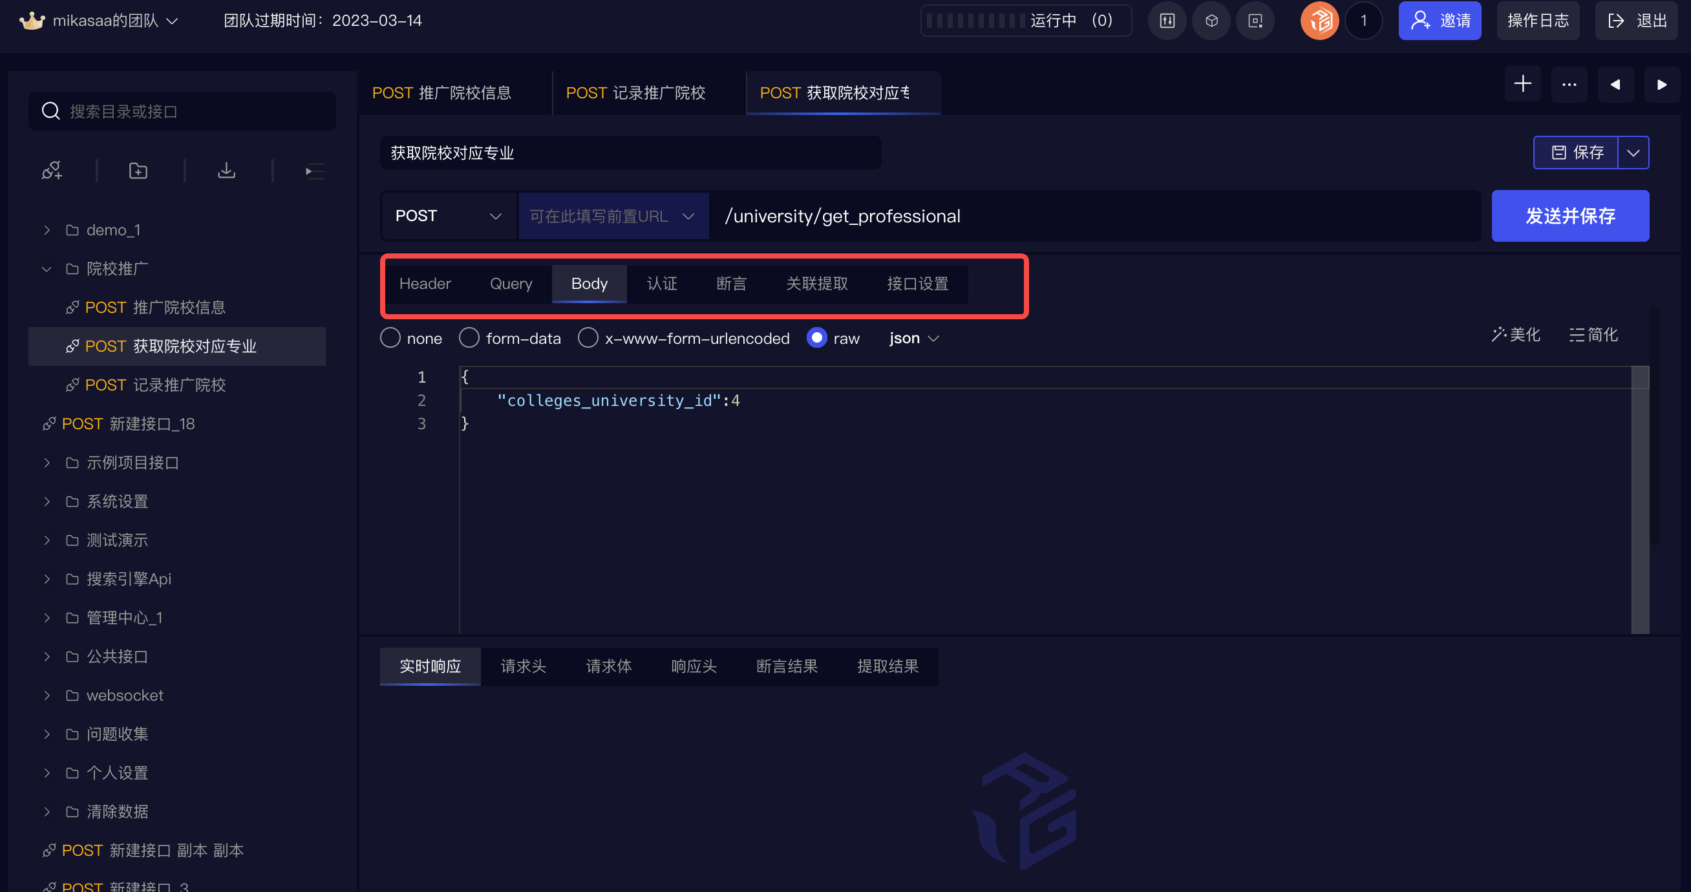Switch to the Header tab
The width and height of the screenshot is (1691, 892).
(x=425, y=284)
